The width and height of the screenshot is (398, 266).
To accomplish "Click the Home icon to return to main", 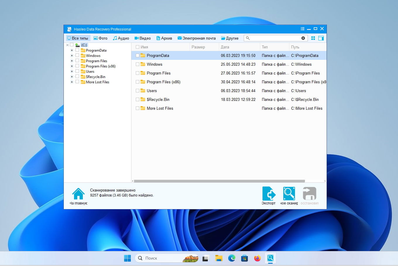I will point(78,194).
